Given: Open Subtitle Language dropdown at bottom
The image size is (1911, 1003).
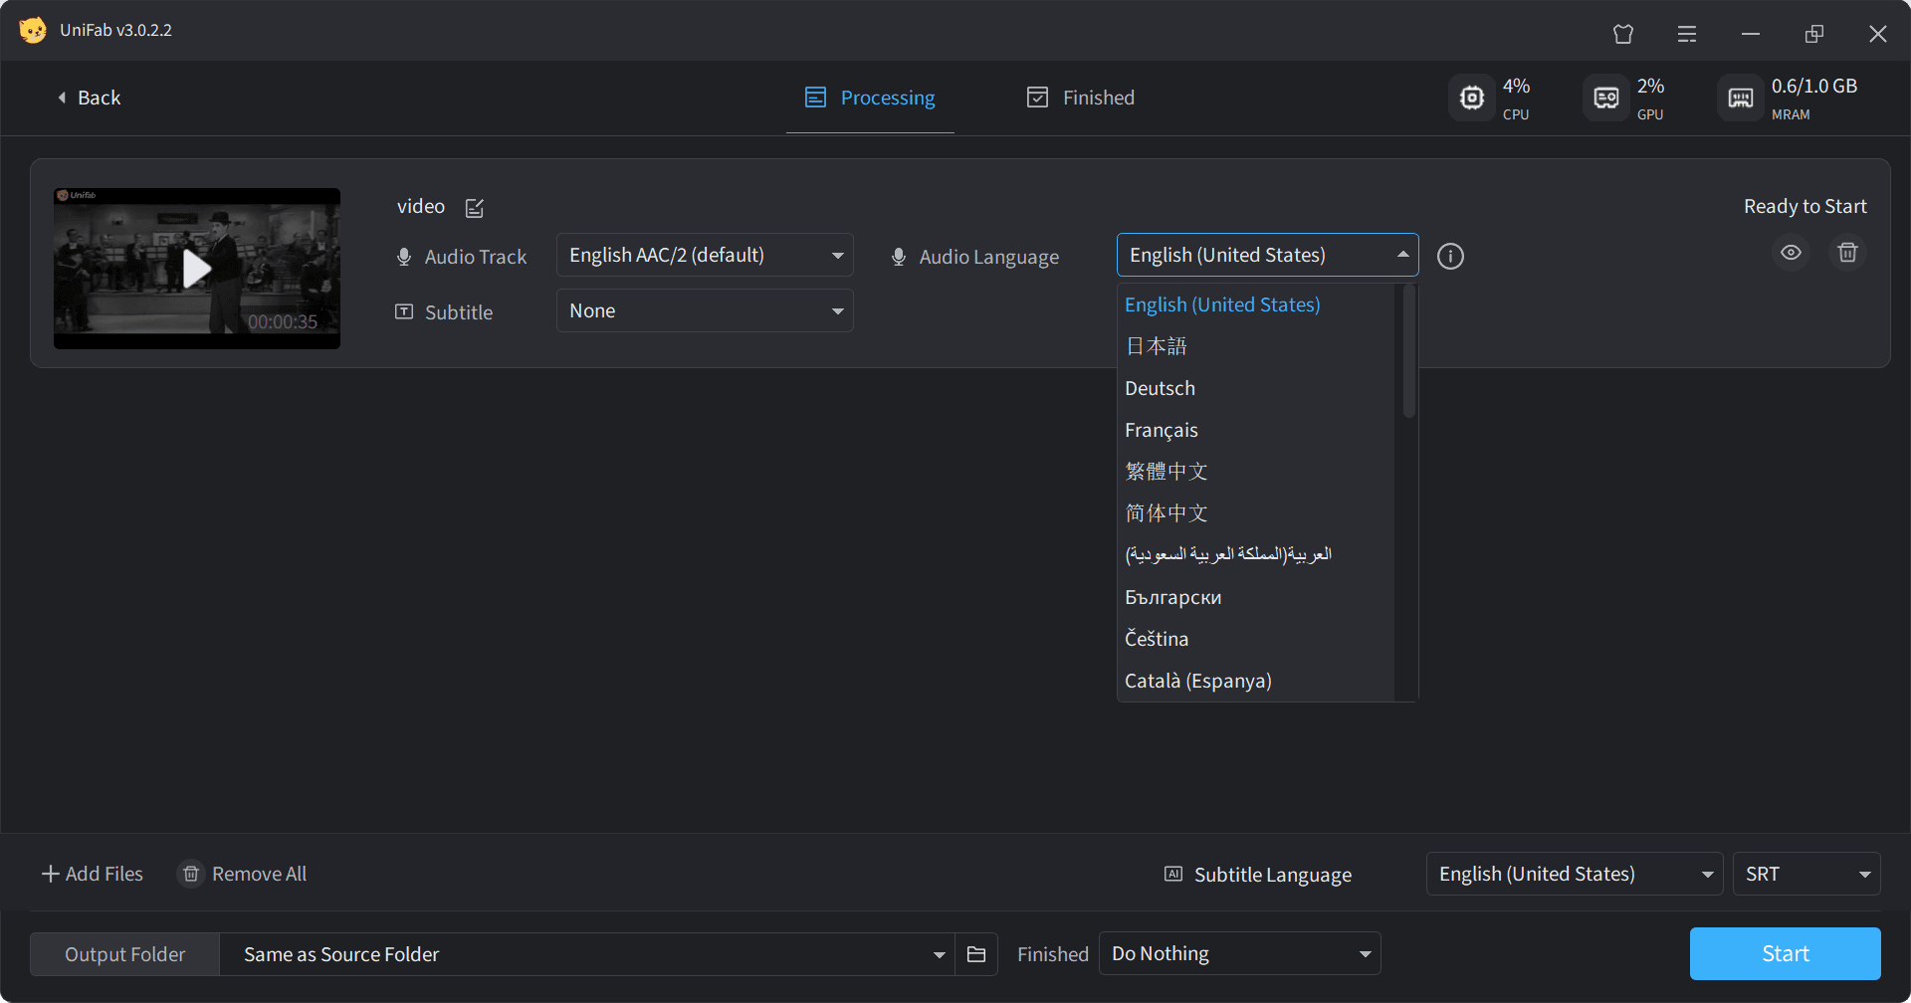Looking at the screenshot, I should (1574, 874).
